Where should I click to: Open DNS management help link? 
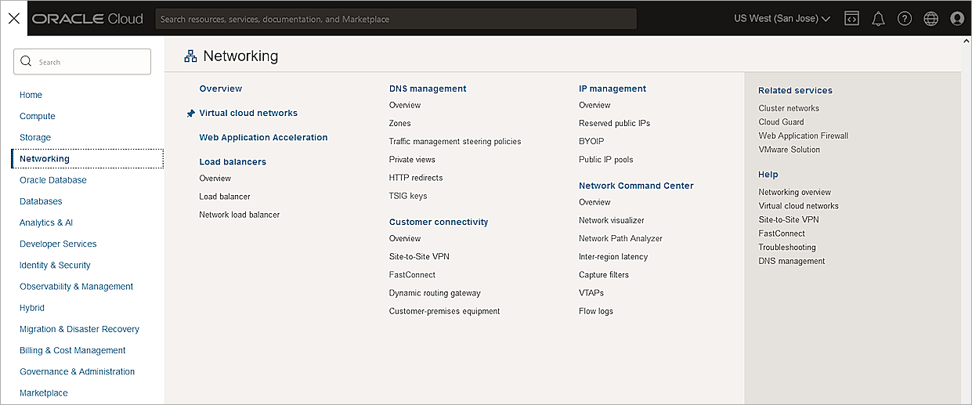(791, 261)
